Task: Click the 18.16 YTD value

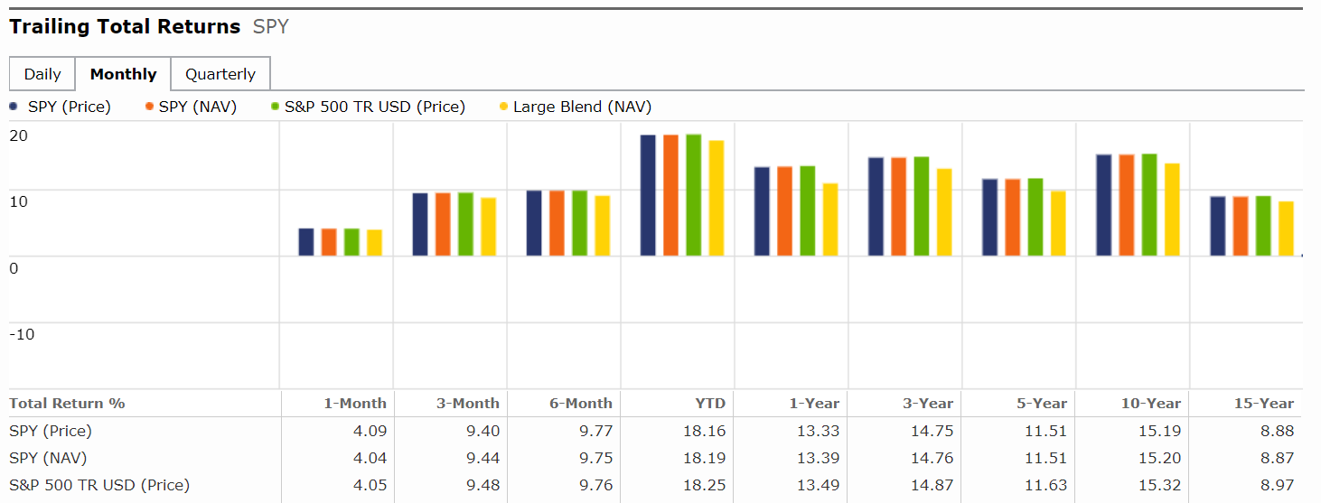Action: (705, 431)
